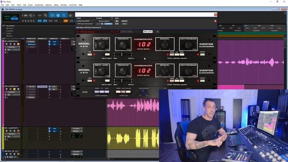Click the SAFE button in plugin header
Screen dimensions: 288x162
(117, 24)
